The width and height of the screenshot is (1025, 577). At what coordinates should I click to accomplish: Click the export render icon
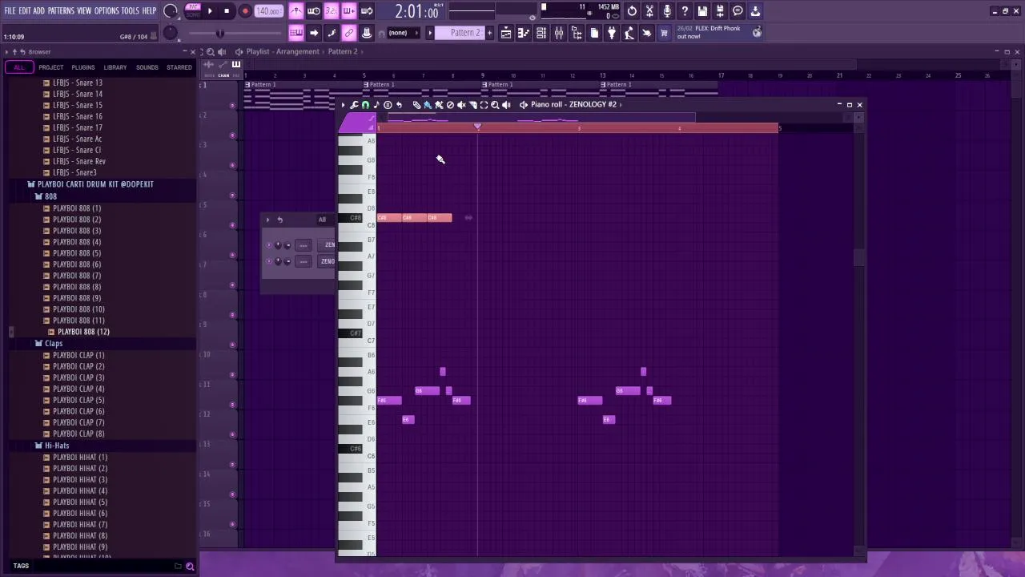[x=720, y=11]
